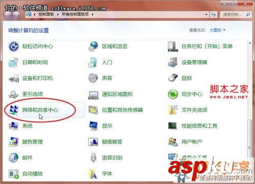Click the 设备管理器 link text

coord(194,62)
